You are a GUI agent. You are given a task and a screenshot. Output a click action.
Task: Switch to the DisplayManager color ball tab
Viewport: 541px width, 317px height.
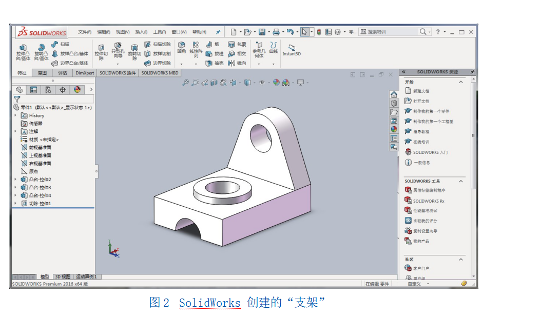pyautogui.click(x=77, y=90)
